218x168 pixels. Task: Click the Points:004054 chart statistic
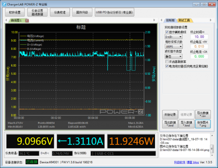pyautogui.click(x=46, y=123)
